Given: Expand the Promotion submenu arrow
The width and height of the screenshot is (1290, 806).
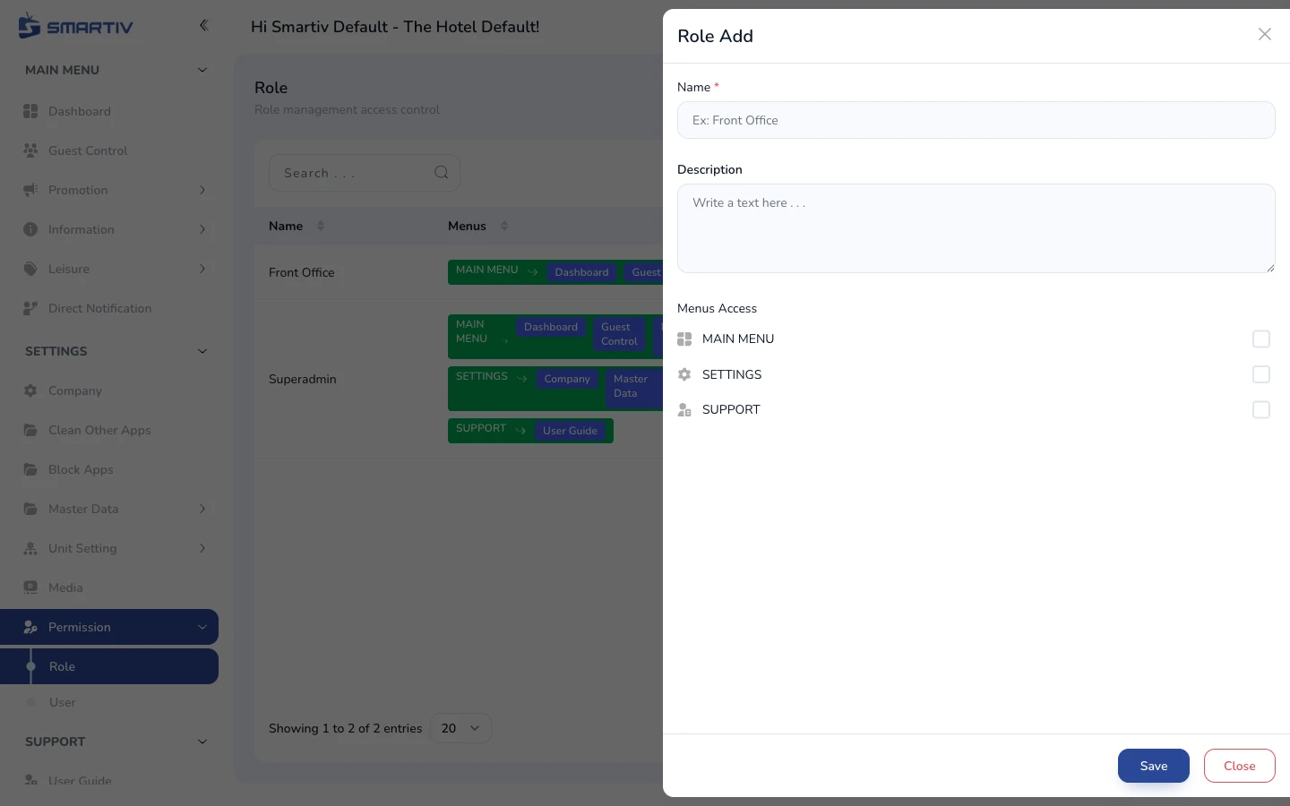Looking at the screenshot, I should pyautogui.click(x=202, y=190).
